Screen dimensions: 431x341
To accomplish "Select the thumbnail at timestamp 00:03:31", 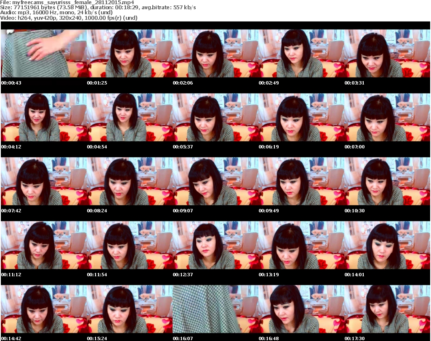I will [387, 53].
